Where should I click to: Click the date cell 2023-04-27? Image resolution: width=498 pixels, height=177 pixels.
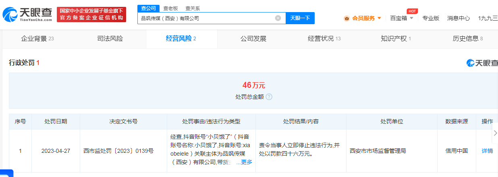[x=56, y=151]
